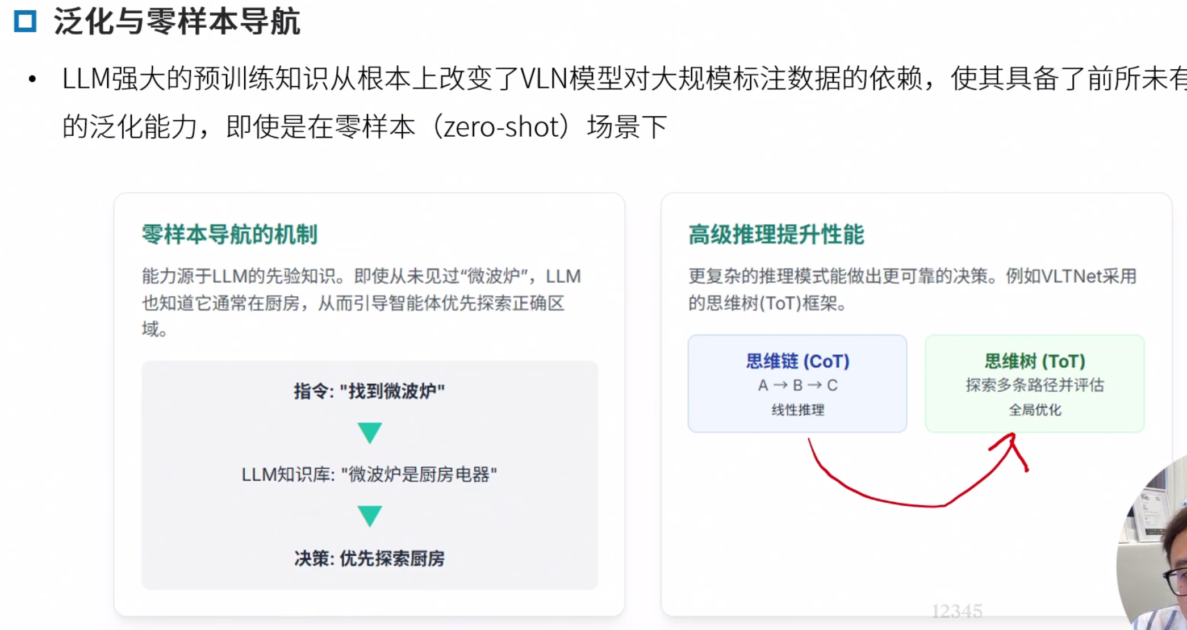1187x630 pixels.
Task: Click the presenter webcam thumbnail
Action: click(1156, 551)
